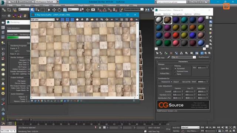Select the Rectangular Selection Region tool
This screenshot has width=237, height=133.
[43, 10]
